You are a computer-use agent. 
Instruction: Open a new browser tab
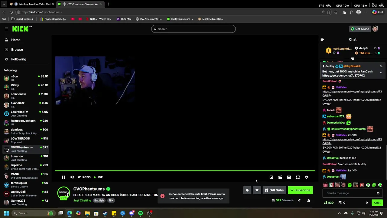click(x=109, y=4)
